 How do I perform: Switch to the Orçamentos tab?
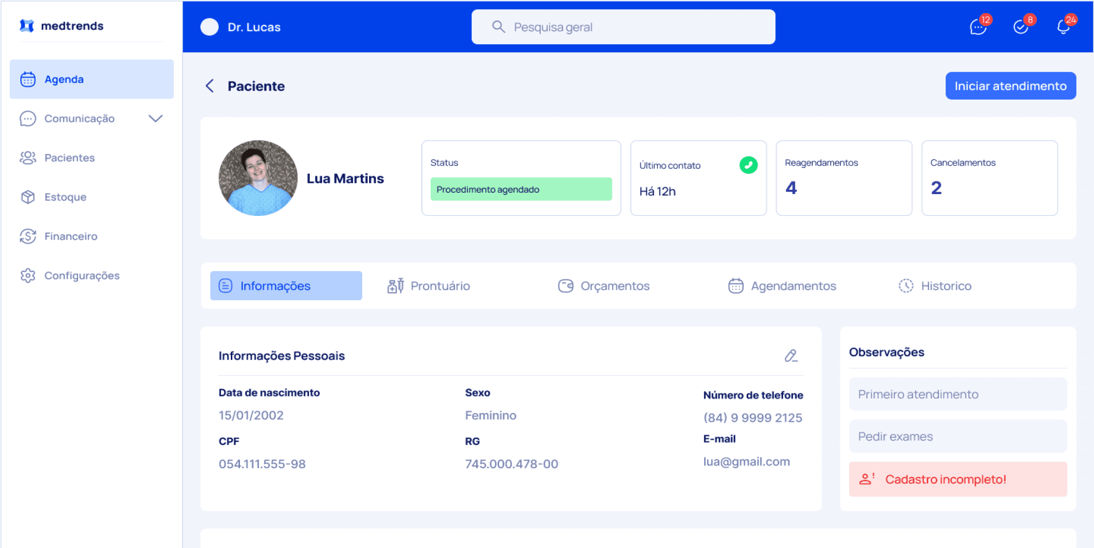click(x=604, y=286)
